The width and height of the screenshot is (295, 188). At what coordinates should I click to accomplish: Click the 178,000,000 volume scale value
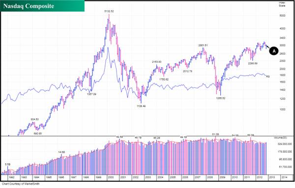(285, 152)
